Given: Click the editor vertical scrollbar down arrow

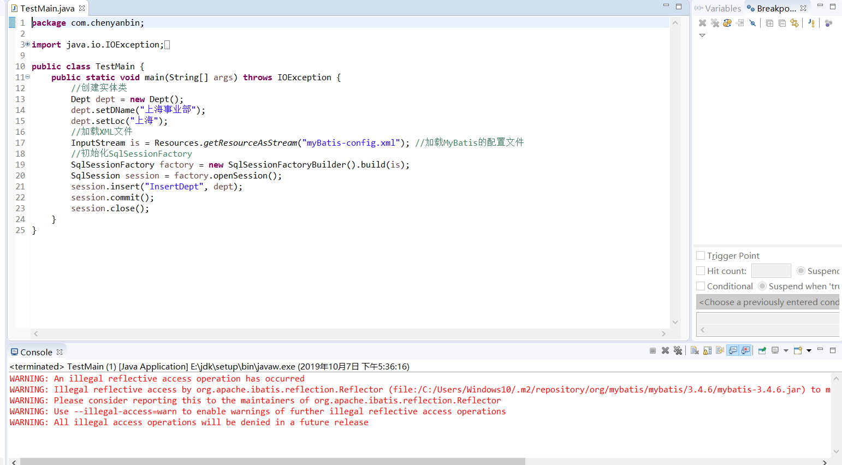Looking at the screenshot, I should 675,322.
